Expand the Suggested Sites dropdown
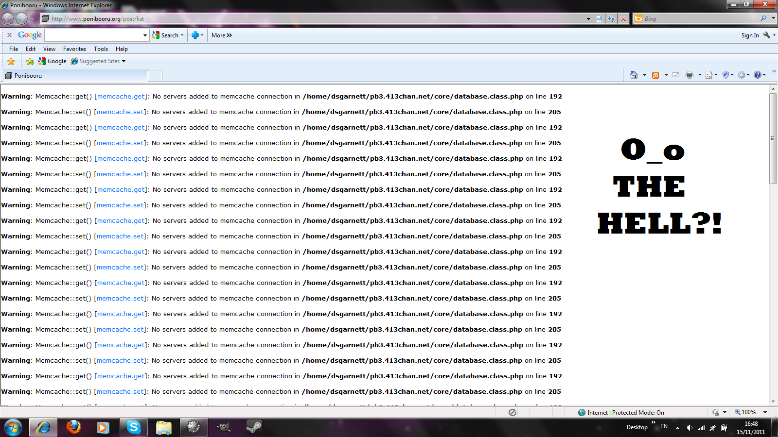Viewport: 778px width, 437px height. pos(124,61)
